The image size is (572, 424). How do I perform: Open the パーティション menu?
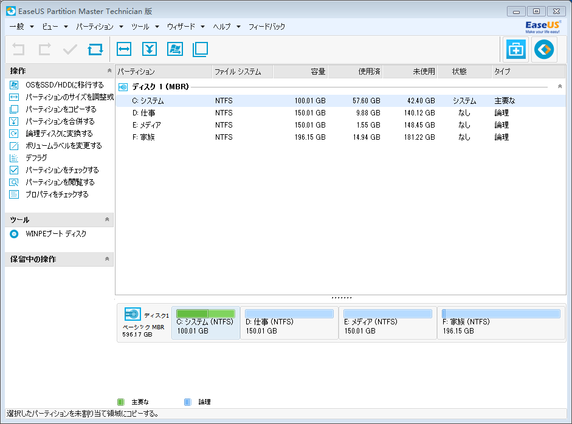(95, 27)
